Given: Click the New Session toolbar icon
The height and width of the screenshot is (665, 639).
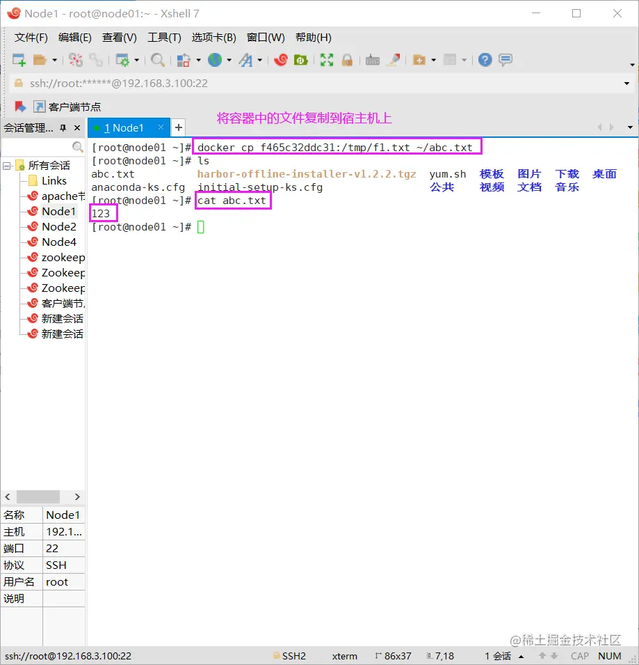Looking at the screenshot, I should coord(19,60).
